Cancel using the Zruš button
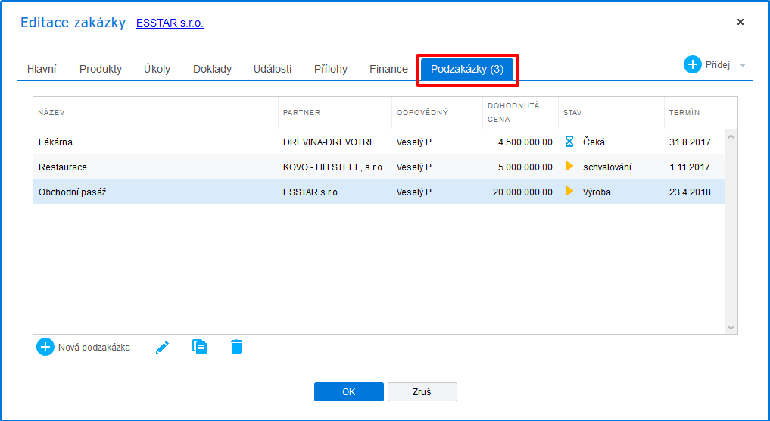The width and height of the screenshot is (770, 421). pyautogui.click(x=422, y=392)
